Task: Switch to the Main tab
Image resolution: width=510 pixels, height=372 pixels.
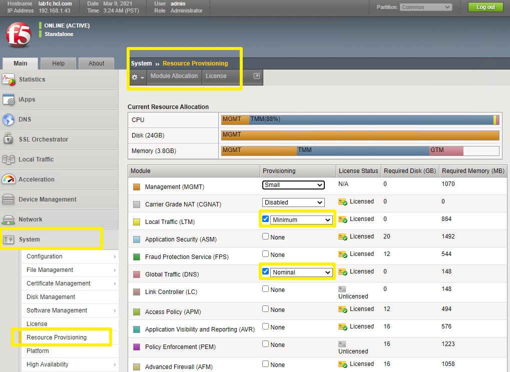Action: [x=20, y=63]
